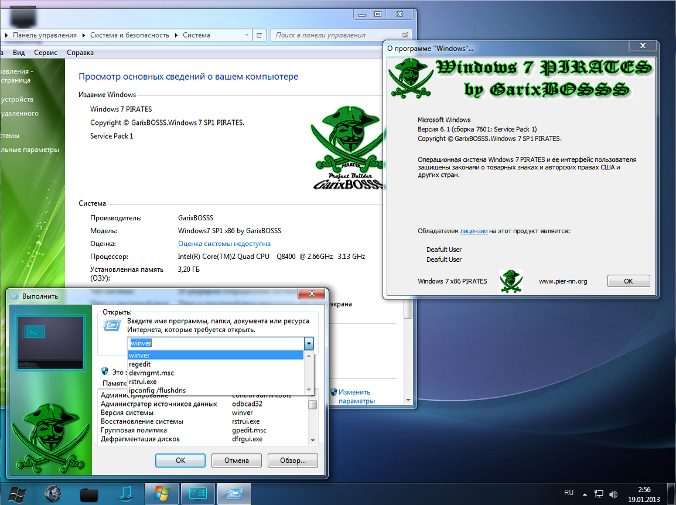The image size is (676, 505).
Task: Open Оценка системы недоступна link
Action: click(224, 244)
